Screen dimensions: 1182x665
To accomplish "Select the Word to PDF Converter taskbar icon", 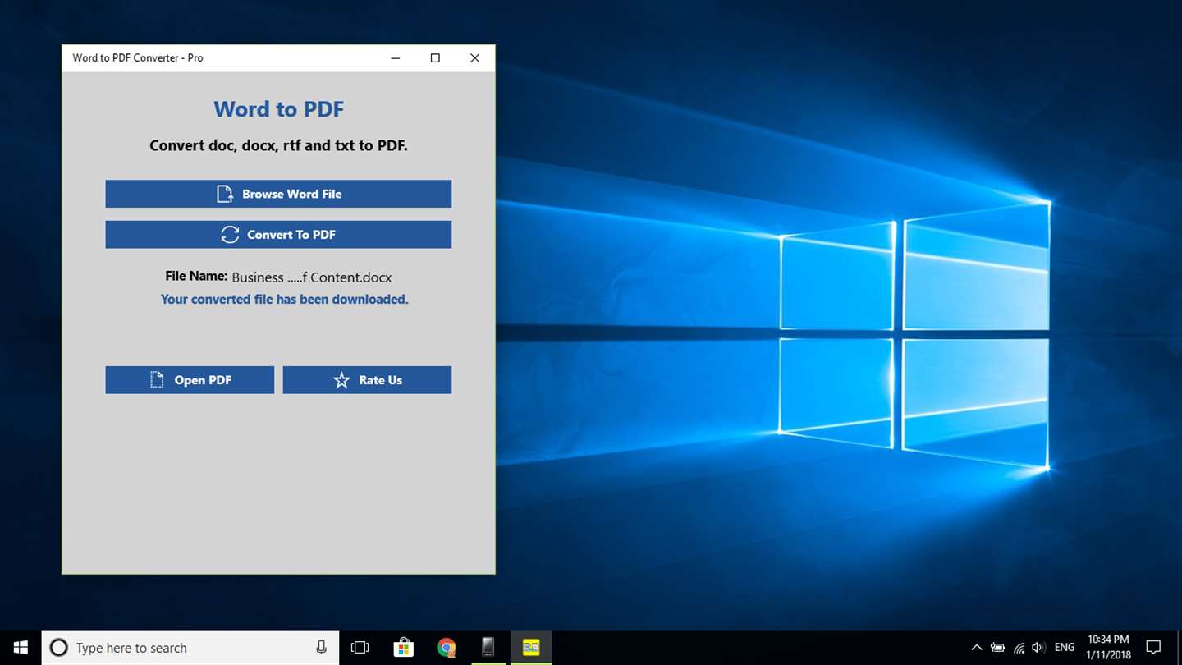I will (531, 648).
